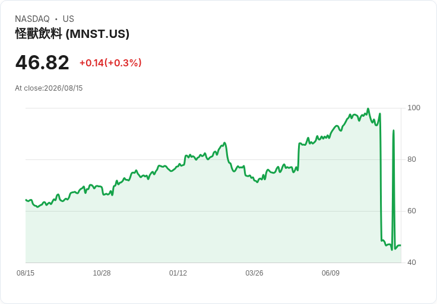
Task: Click the 01/12 date axis label
Action: (x=178, y=273)
